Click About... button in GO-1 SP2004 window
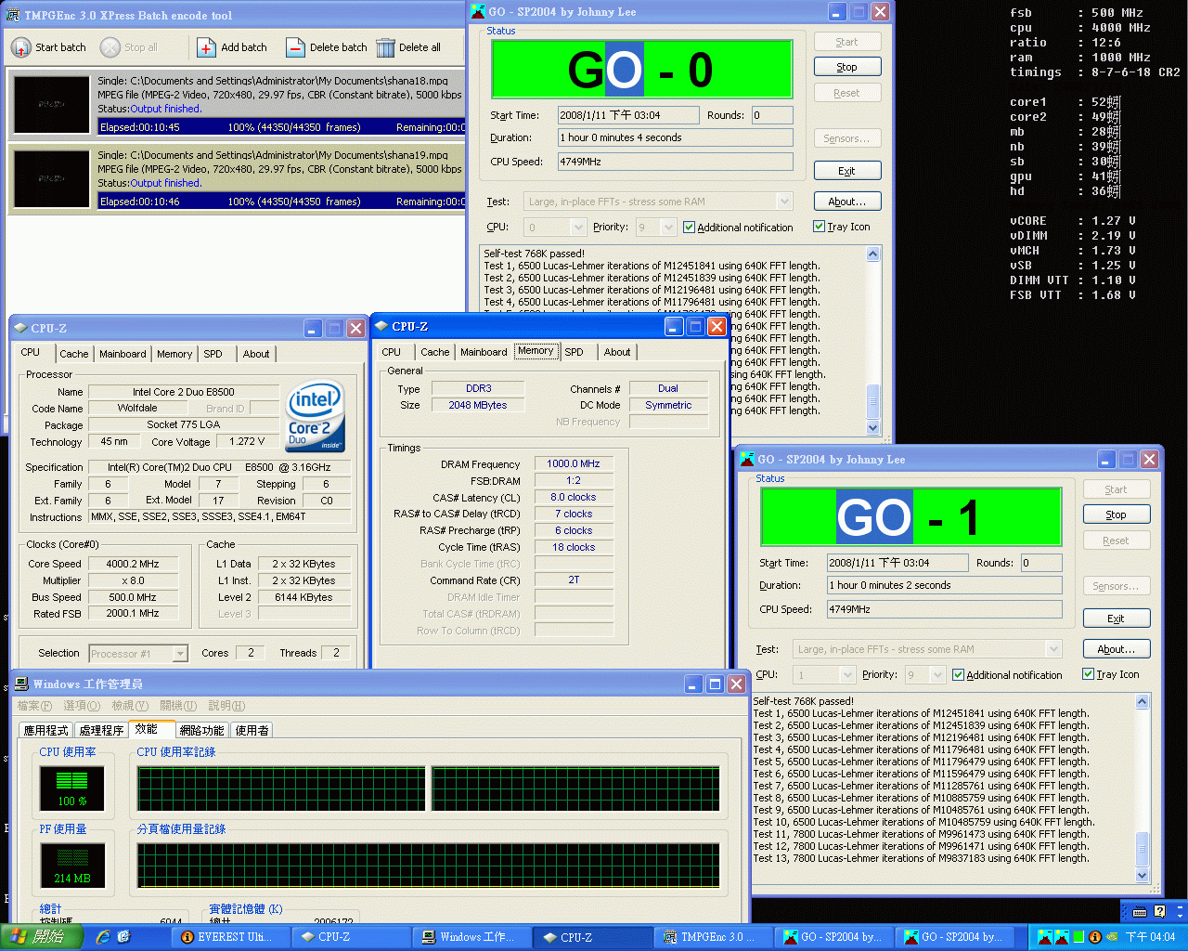The image size is (1188, 951). (1117, 649)
